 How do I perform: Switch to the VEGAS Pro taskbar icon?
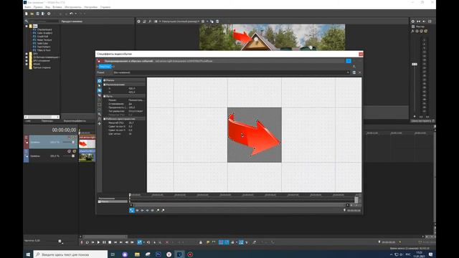tap(179, 254)
